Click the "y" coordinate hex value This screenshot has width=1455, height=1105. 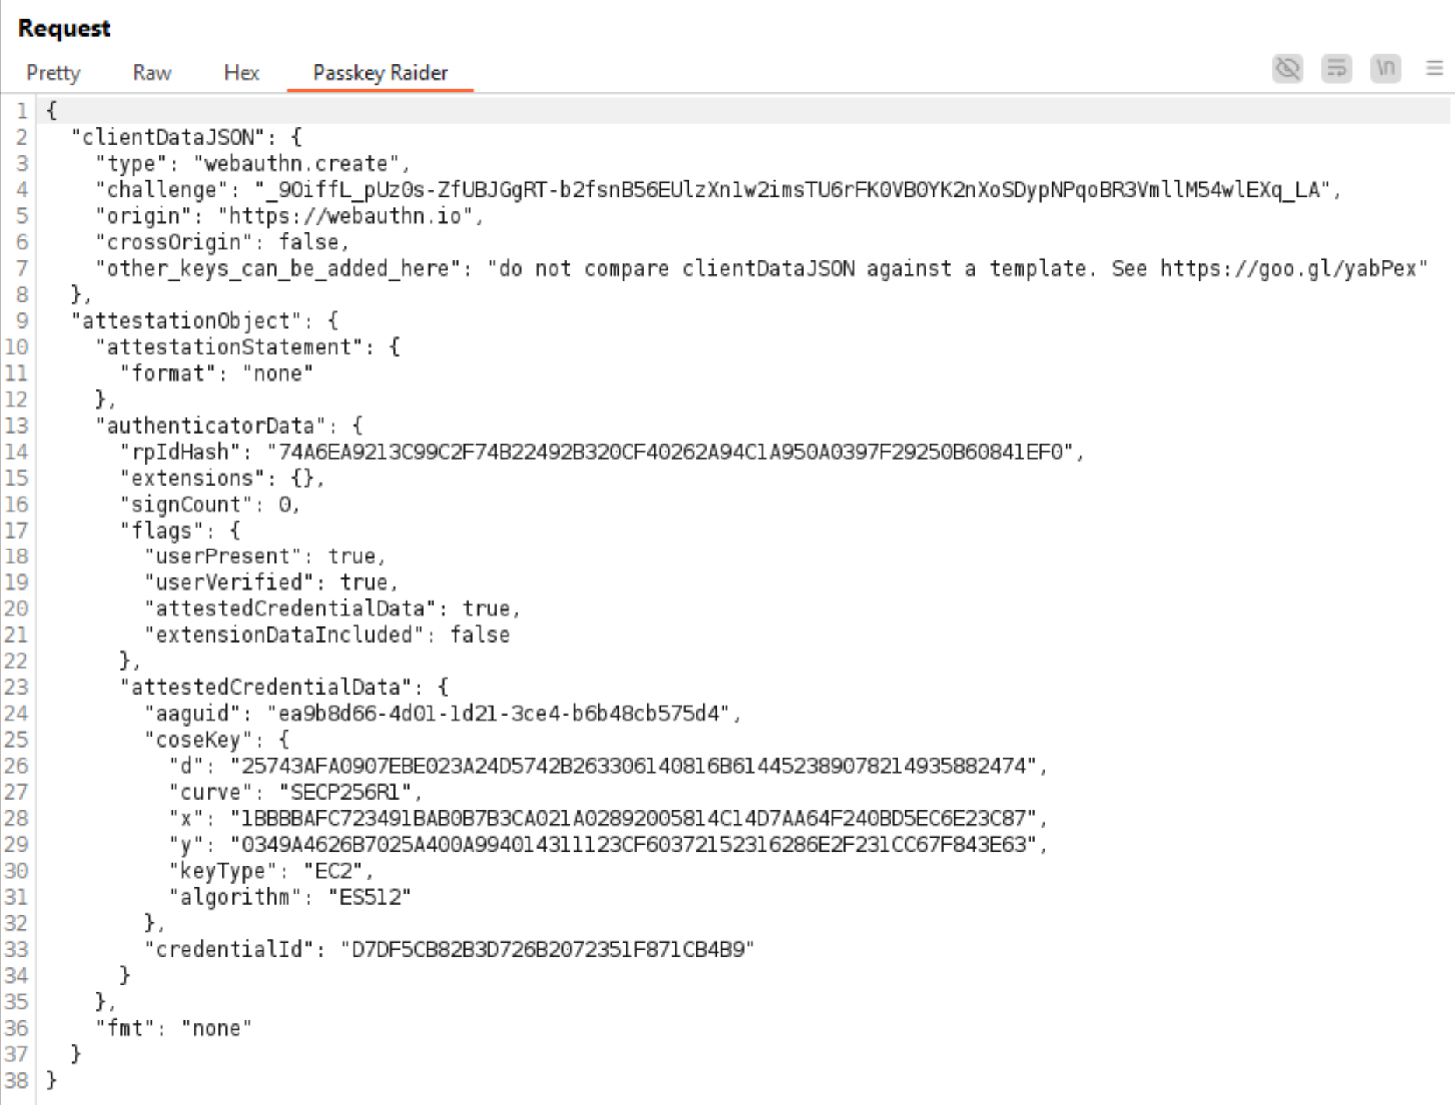(x=633, y=845)
